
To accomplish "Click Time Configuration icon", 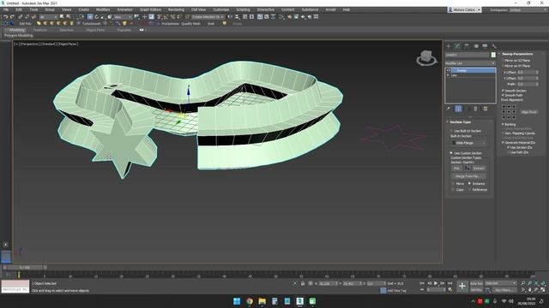I will click(449, 289).
